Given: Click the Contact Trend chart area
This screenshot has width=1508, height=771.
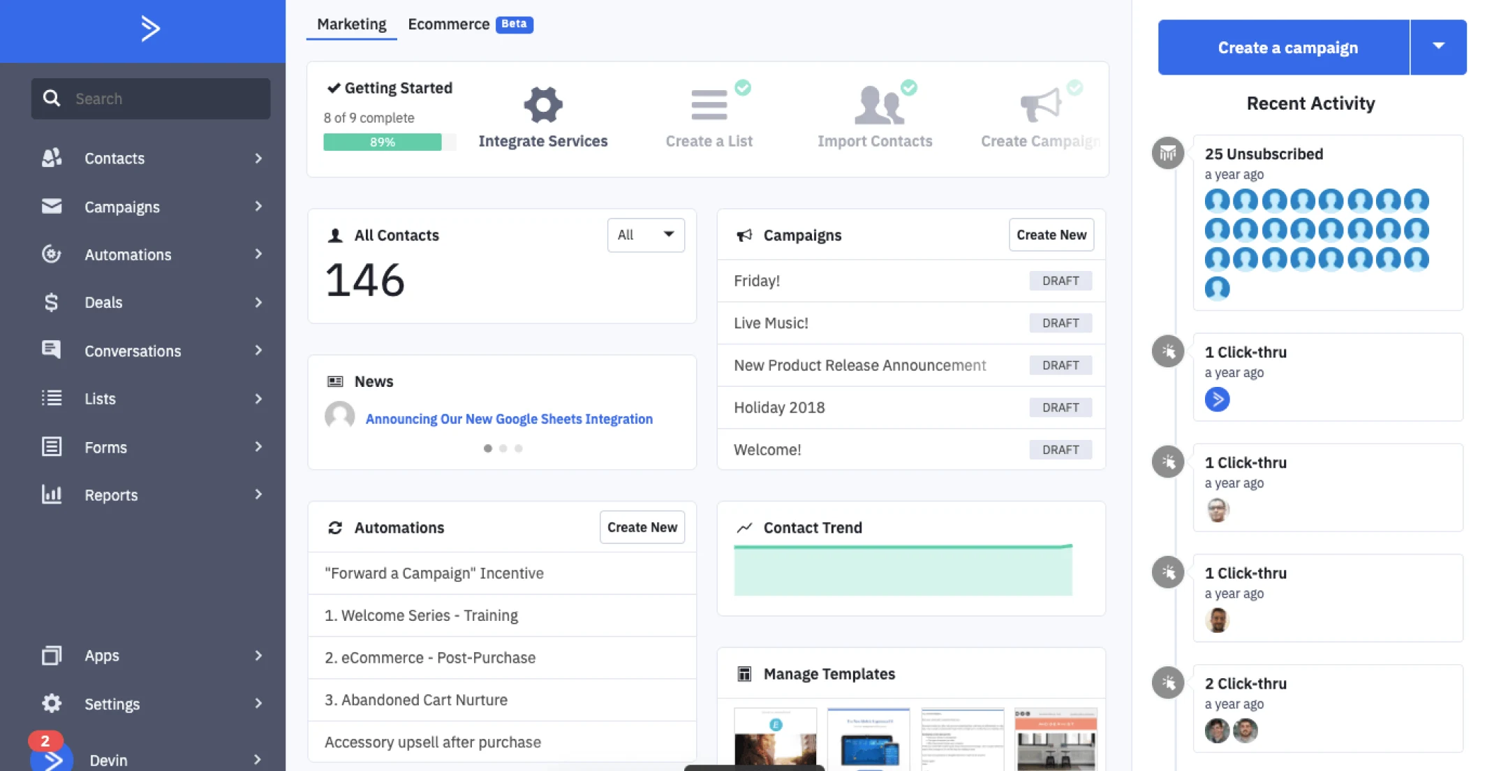Looking at the screenshot, I should click(x=903, y=570).
